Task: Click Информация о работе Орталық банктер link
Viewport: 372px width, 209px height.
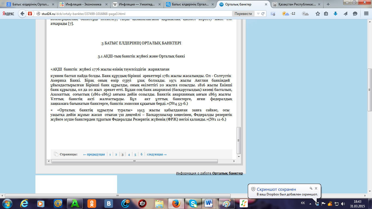Action: point(209,173)
